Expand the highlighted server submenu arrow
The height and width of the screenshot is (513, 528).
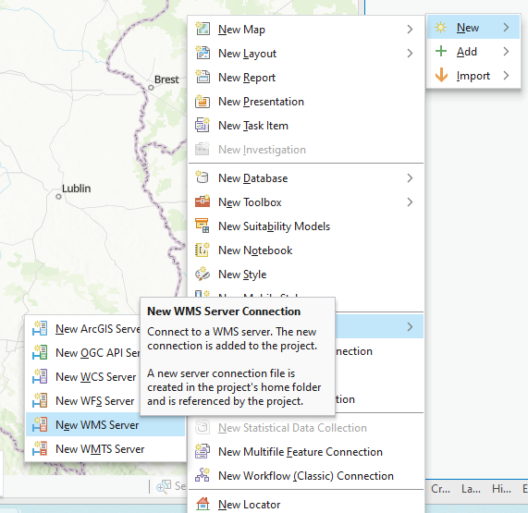pos(410,326)
